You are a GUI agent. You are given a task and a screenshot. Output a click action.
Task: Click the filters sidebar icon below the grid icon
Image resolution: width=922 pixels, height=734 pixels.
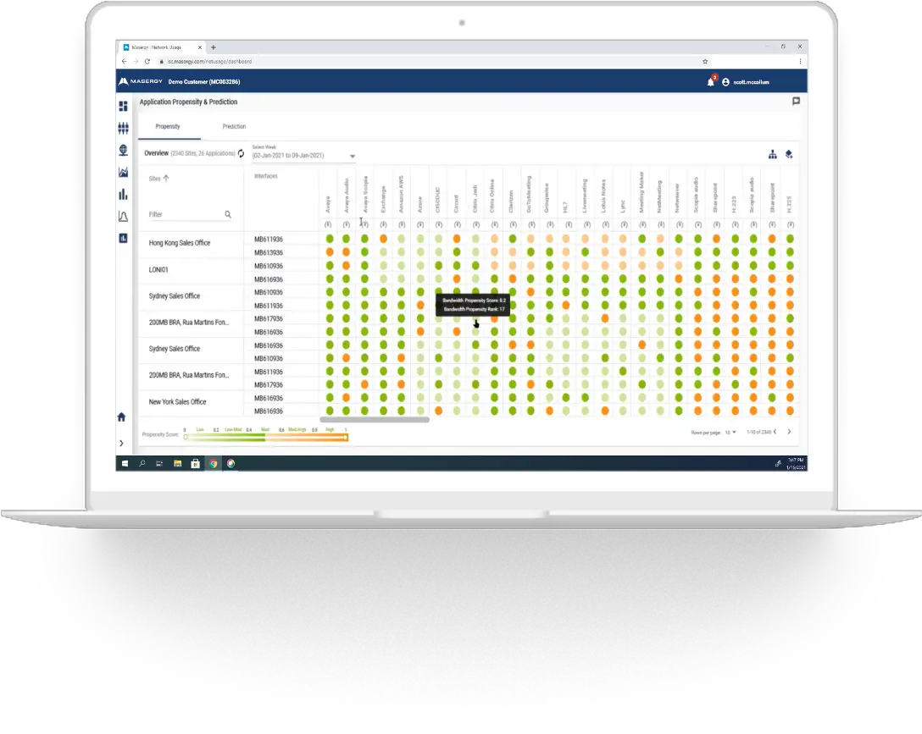click(x=123, y=127)
